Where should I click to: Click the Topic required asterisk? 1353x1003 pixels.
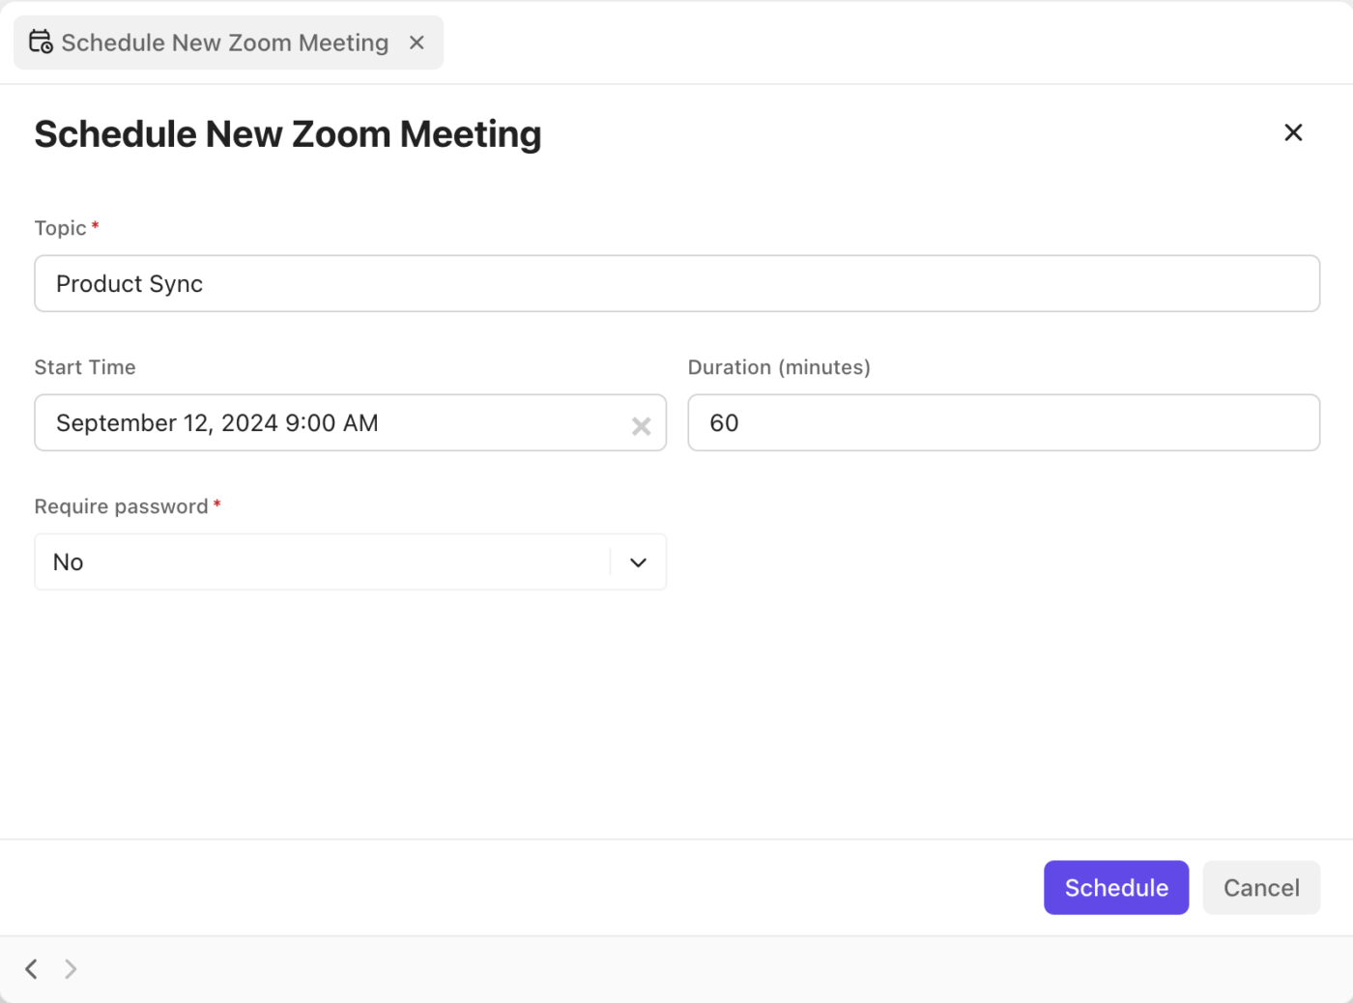(x=95, y=224)
